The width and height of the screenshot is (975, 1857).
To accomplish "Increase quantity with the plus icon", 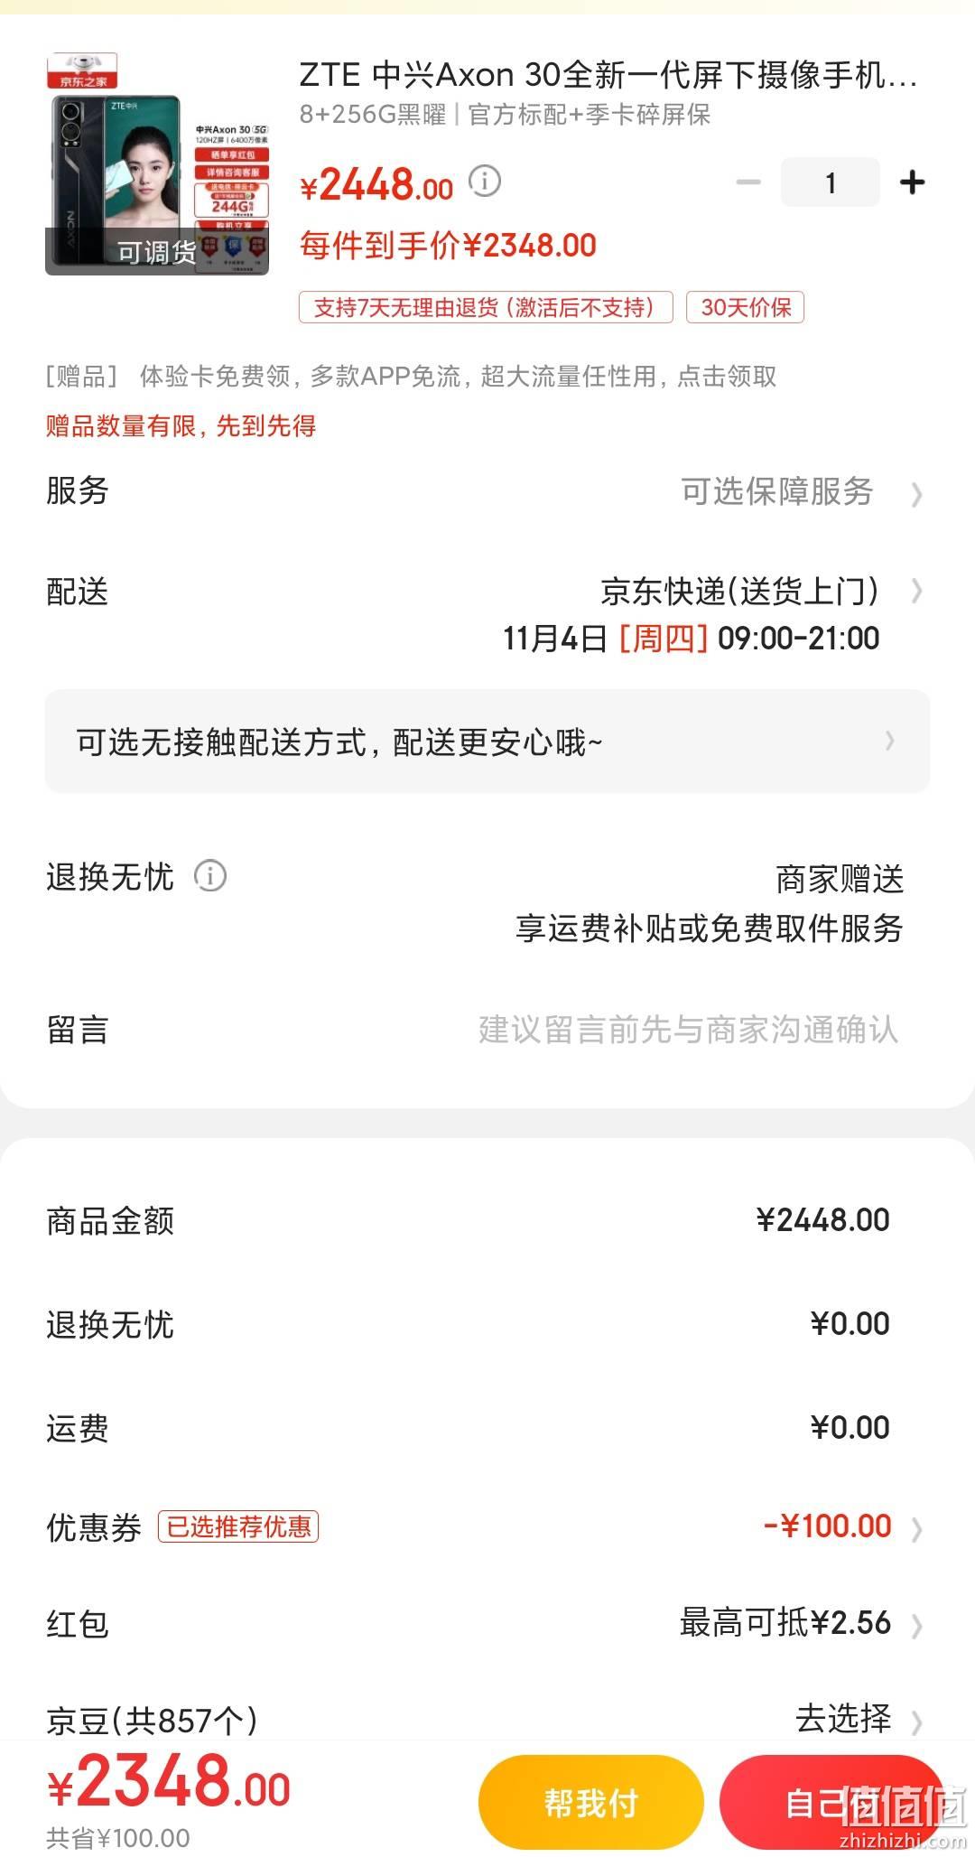I will [x=913, y=182].
